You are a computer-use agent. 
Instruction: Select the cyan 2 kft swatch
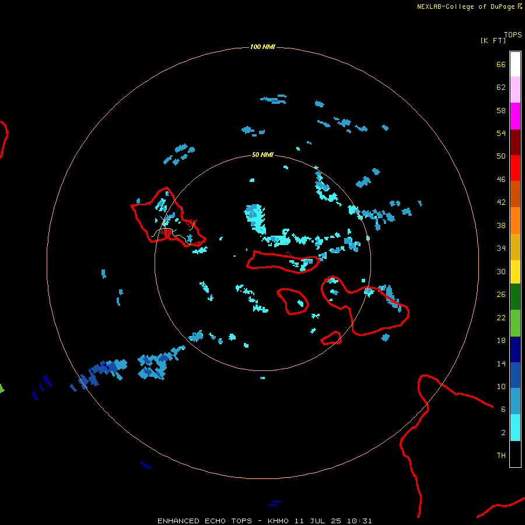[x=515, y=428]
